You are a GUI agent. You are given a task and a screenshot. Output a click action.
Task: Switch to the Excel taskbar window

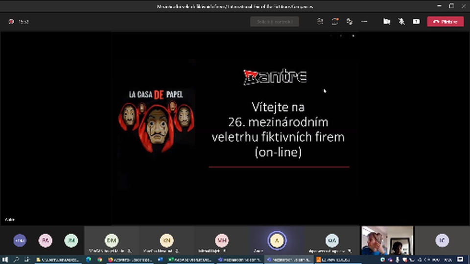coord(191,260)
